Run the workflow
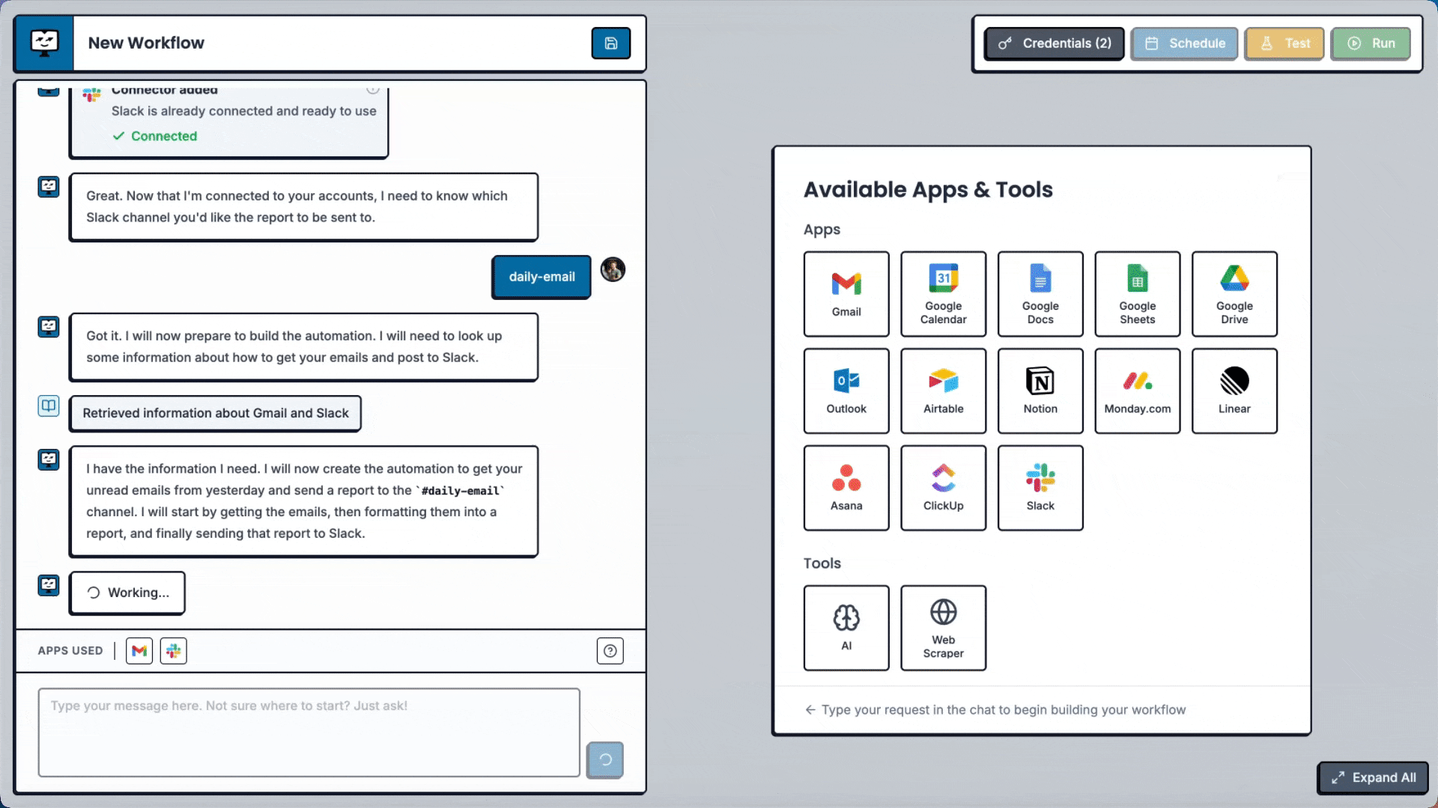The width and height of the screenshot is (1438, 808). (1371, 43)
